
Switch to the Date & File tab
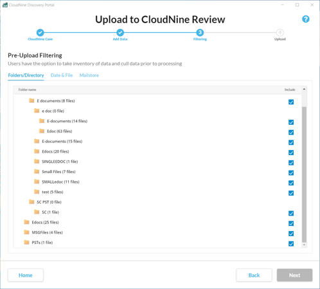pyautogui.click(x=62, y=75)
